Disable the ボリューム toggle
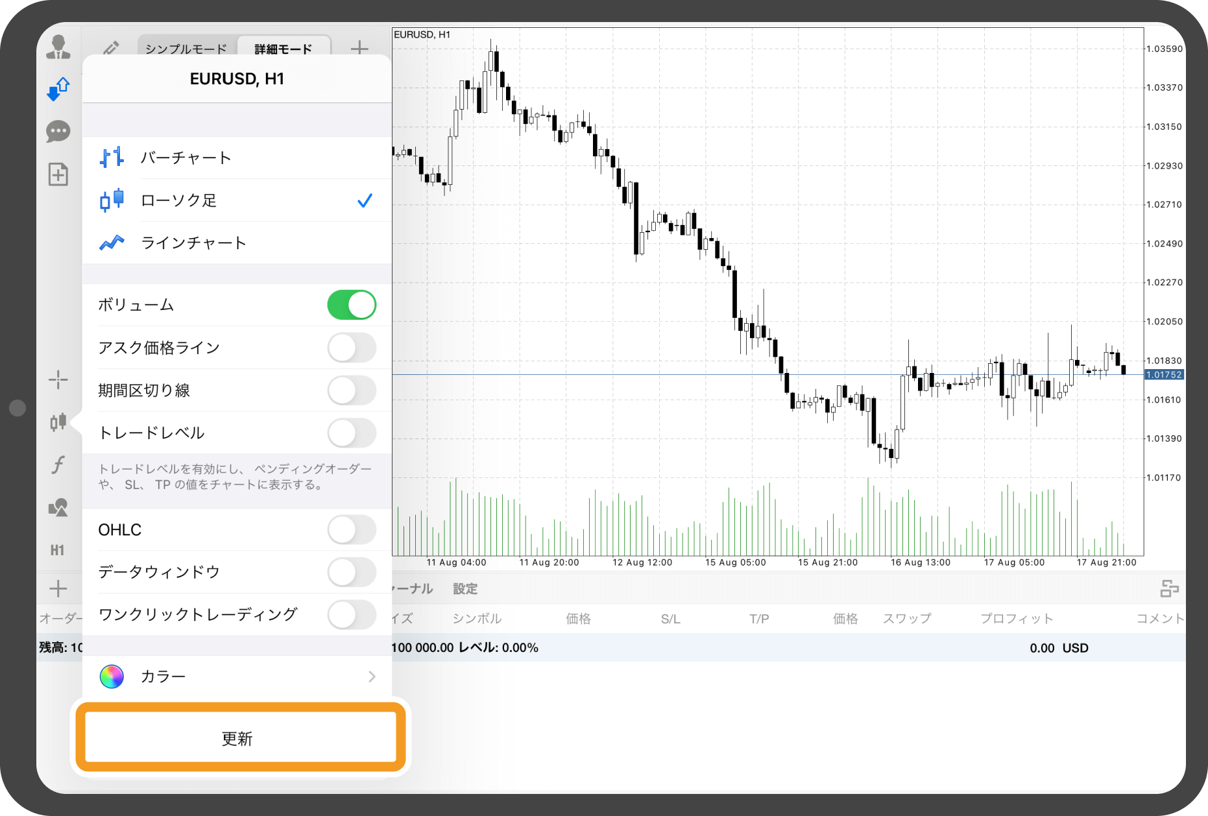The height and width of the screenshot is (816, 1208). (352, 305)
